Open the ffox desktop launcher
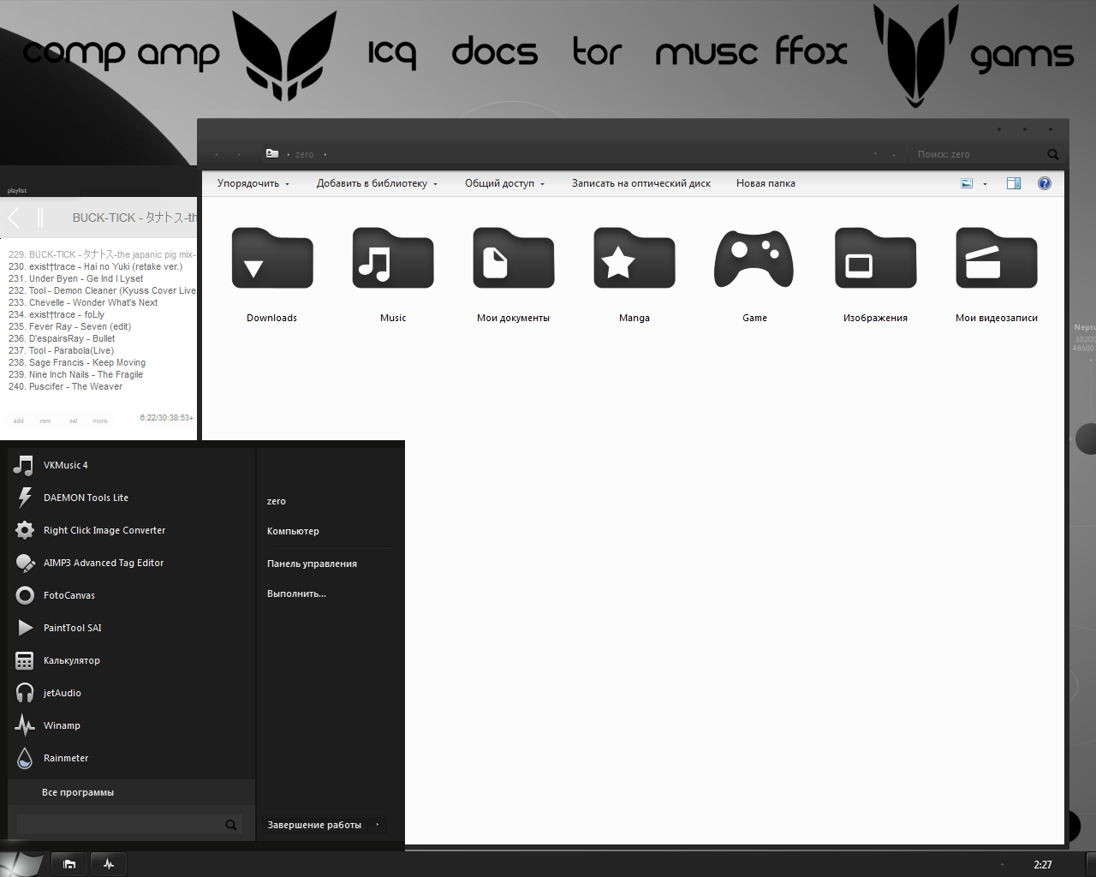Image resolution: width=1096 pixels, height=877 pixels. tap(812, 51)
